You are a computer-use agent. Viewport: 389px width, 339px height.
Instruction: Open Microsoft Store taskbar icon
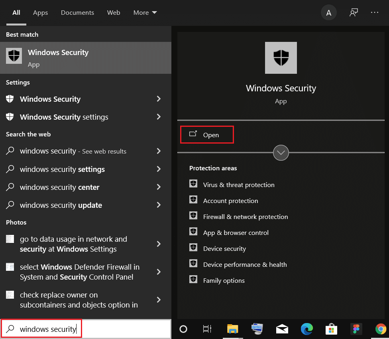pos(331,329)
